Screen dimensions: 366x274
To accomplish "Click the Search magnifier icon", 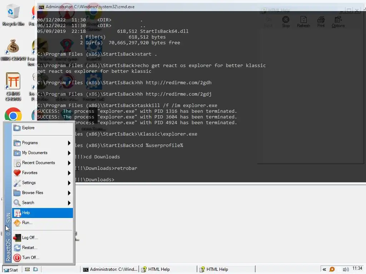I will (x=17, y=203).
